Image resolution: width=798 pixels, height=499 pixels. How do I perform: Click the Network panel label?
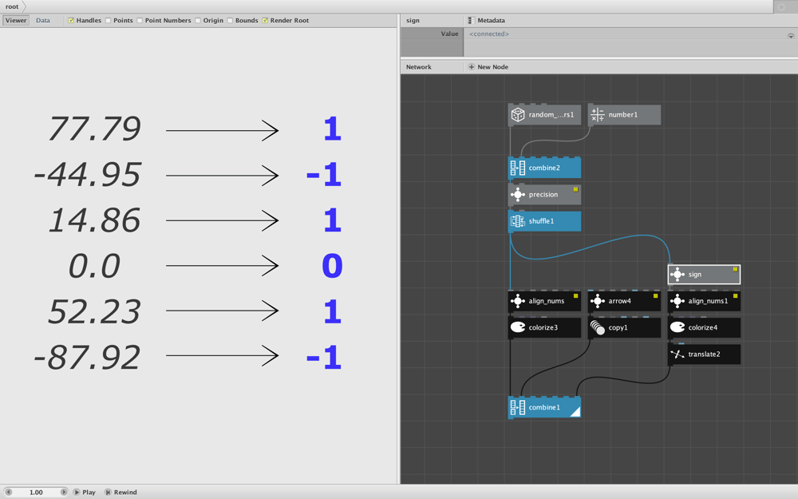click(418, 67)
